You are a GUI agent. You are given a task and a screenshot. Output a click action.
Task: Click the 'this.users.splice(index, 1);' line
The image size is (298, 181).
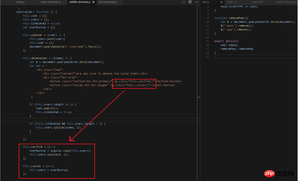pos(58,127)
